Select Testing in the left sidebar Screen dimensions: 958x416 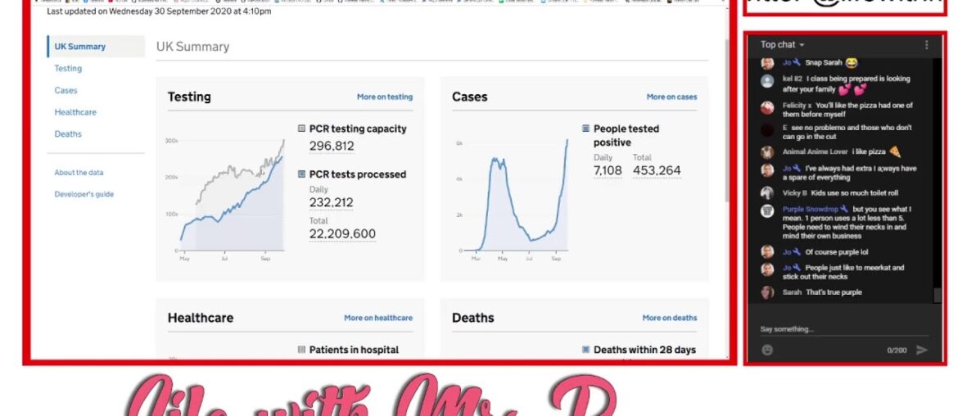pyautogui.click(x=68, y=69)
